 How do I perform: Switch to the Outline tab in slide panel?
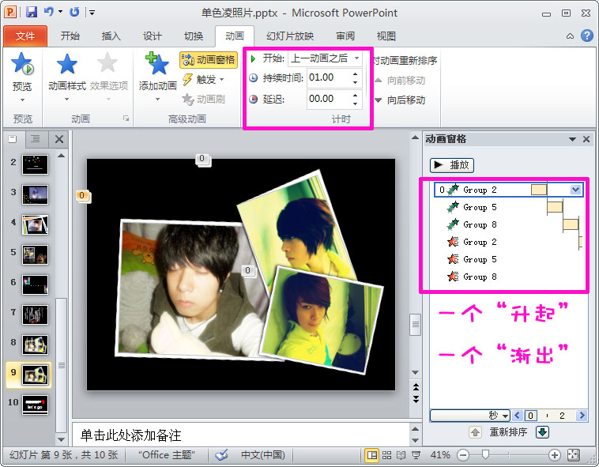click(x=35, y=139)
